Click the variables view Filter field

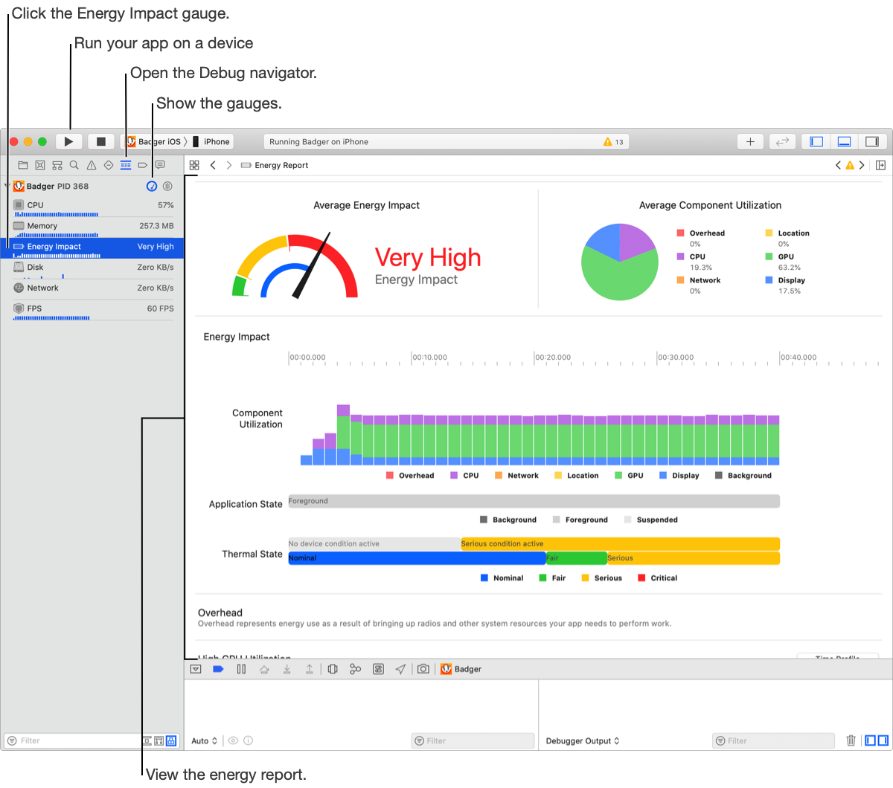(x=473, y=740)
